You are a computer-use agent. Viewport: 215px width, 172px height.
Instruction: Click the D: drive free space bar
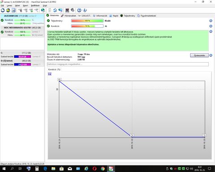click(22, 64)
